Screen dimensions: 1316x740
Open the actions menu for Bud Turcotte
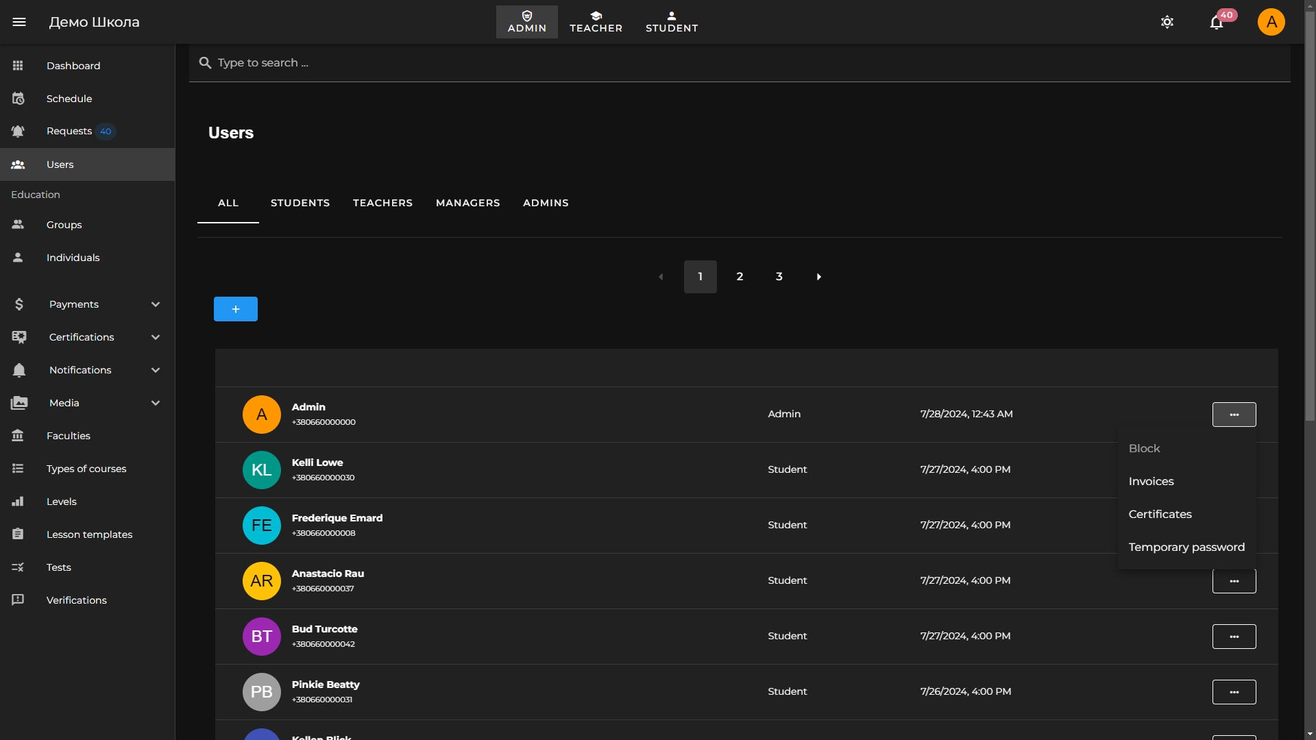click(1234, 637)
